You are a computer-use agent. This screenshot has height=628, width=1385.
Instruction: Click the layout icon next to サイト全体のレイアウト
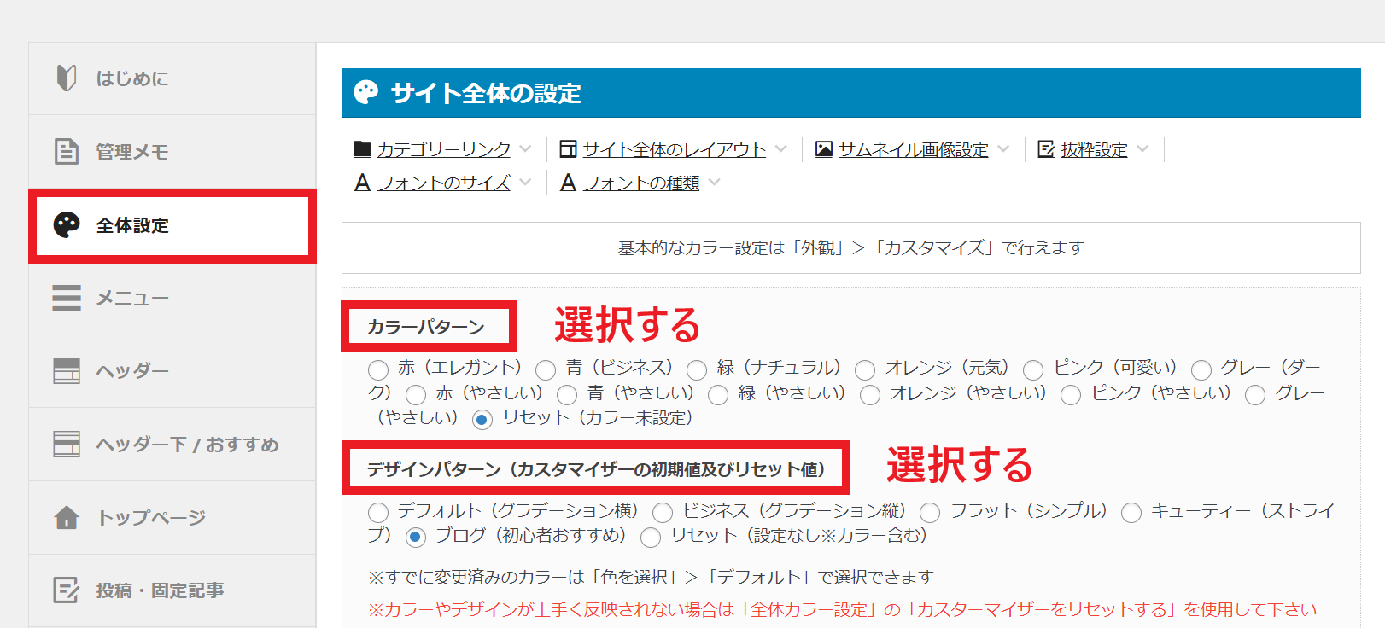point(568,149)
